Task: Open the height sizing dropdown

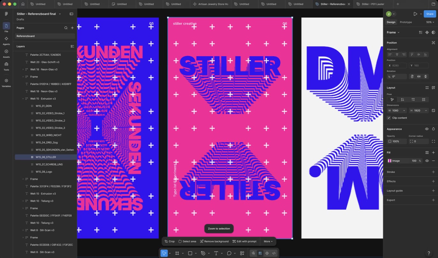Action: click(426, 110)
